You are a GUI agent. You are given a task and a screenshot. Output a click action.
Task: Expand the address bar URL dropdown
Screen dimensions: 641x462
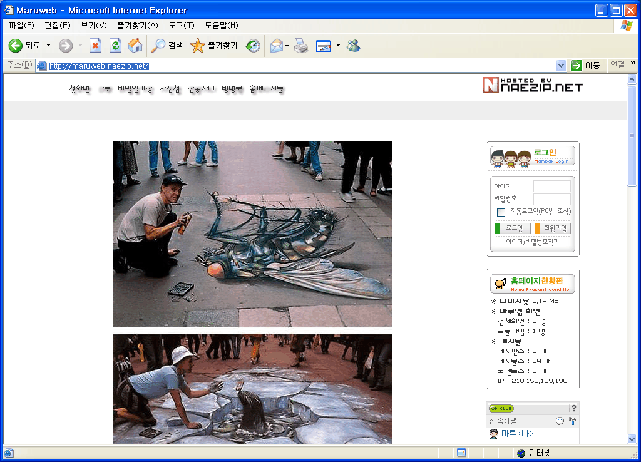tap(561, 66)
